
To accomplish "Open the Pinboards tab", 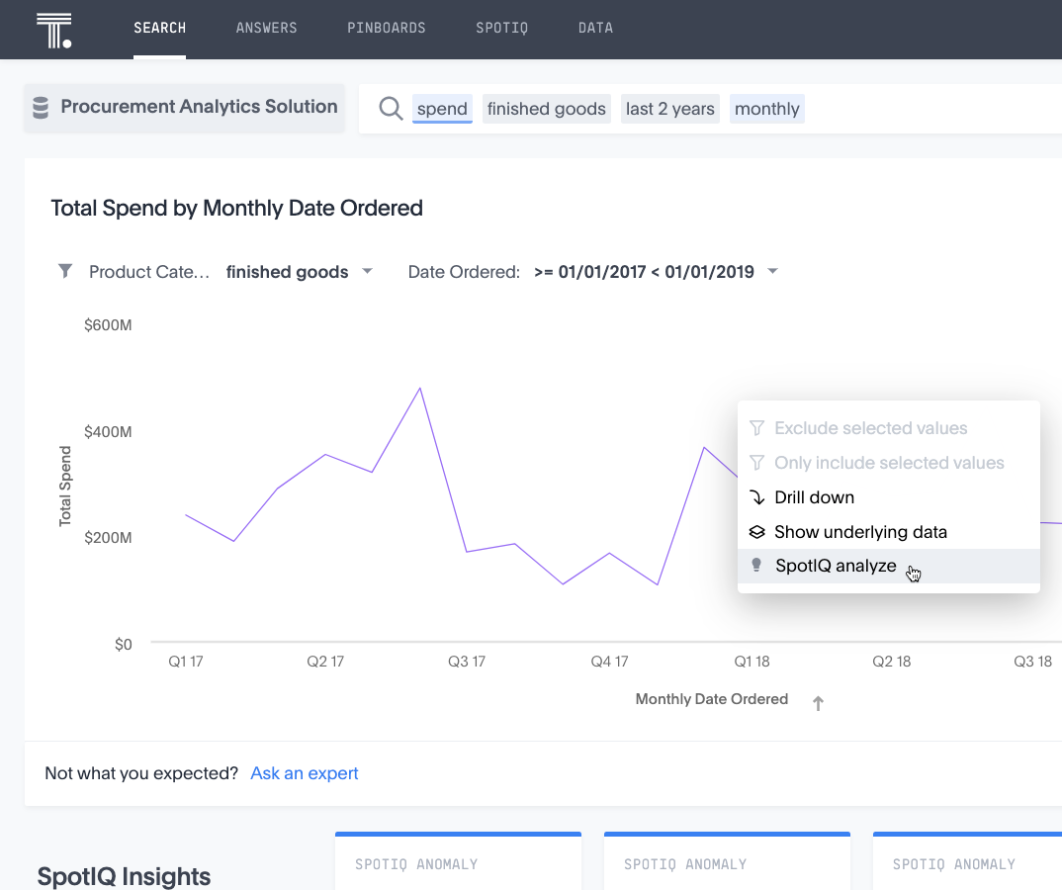I will 386,28.
